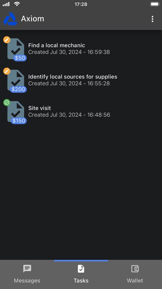Select the Tasks tab label
The width and height of the screenshot is (162, 289).
pyautogui.click(x=81, y=281)
